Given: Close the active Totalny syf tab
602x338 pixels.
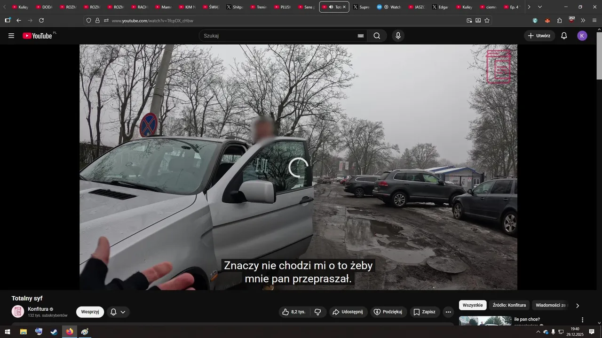Looking at the screenshot, I should tap(344, 7).
